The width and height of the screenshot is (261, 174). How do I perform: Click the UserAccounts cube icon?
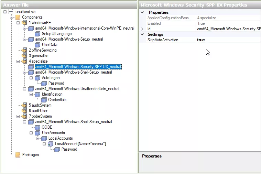pyautogui.click(x=37, y=132)
